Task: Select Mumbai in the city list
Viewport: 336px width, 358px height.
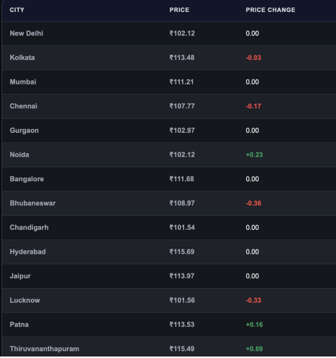Action: point(23,82)
